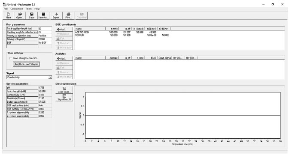
Task: Export results with the Export icon
Action: tap(57, 15)
